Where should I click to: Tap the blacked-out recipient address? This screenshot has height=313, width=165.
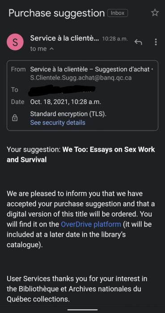tap(62, 90)
